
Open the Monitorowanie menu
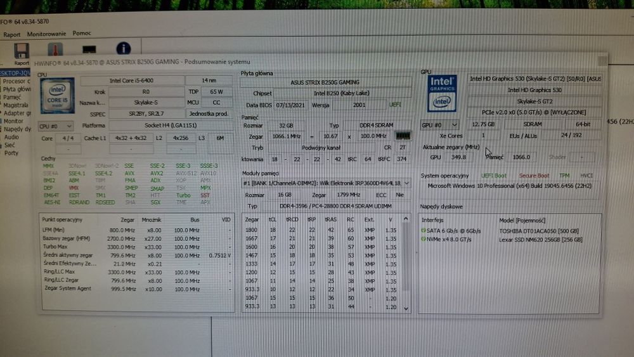click(46, 34)
